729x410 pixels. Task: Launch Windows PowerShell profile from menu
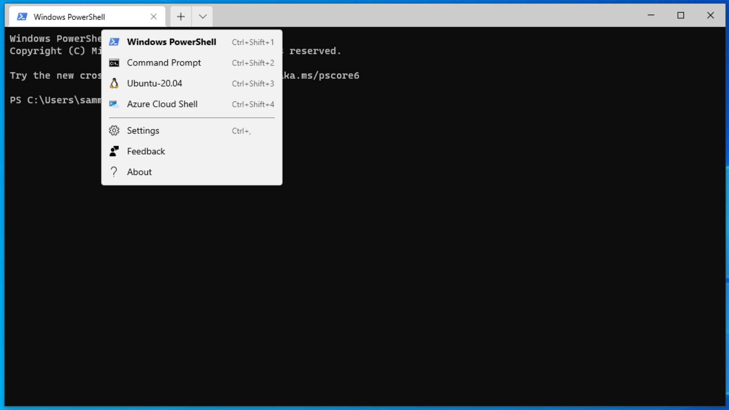192,42
